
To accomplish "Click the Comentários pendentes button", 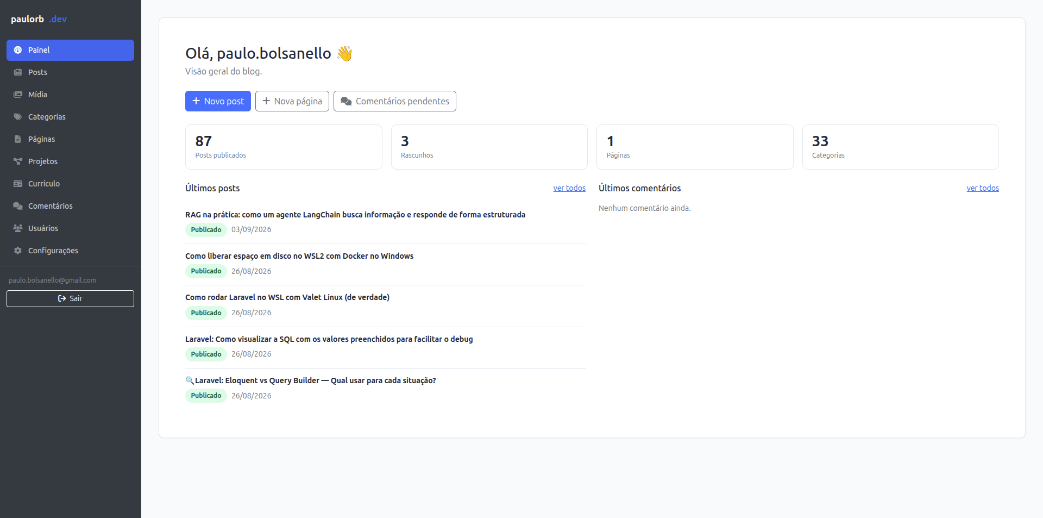I will pos(394,101).
